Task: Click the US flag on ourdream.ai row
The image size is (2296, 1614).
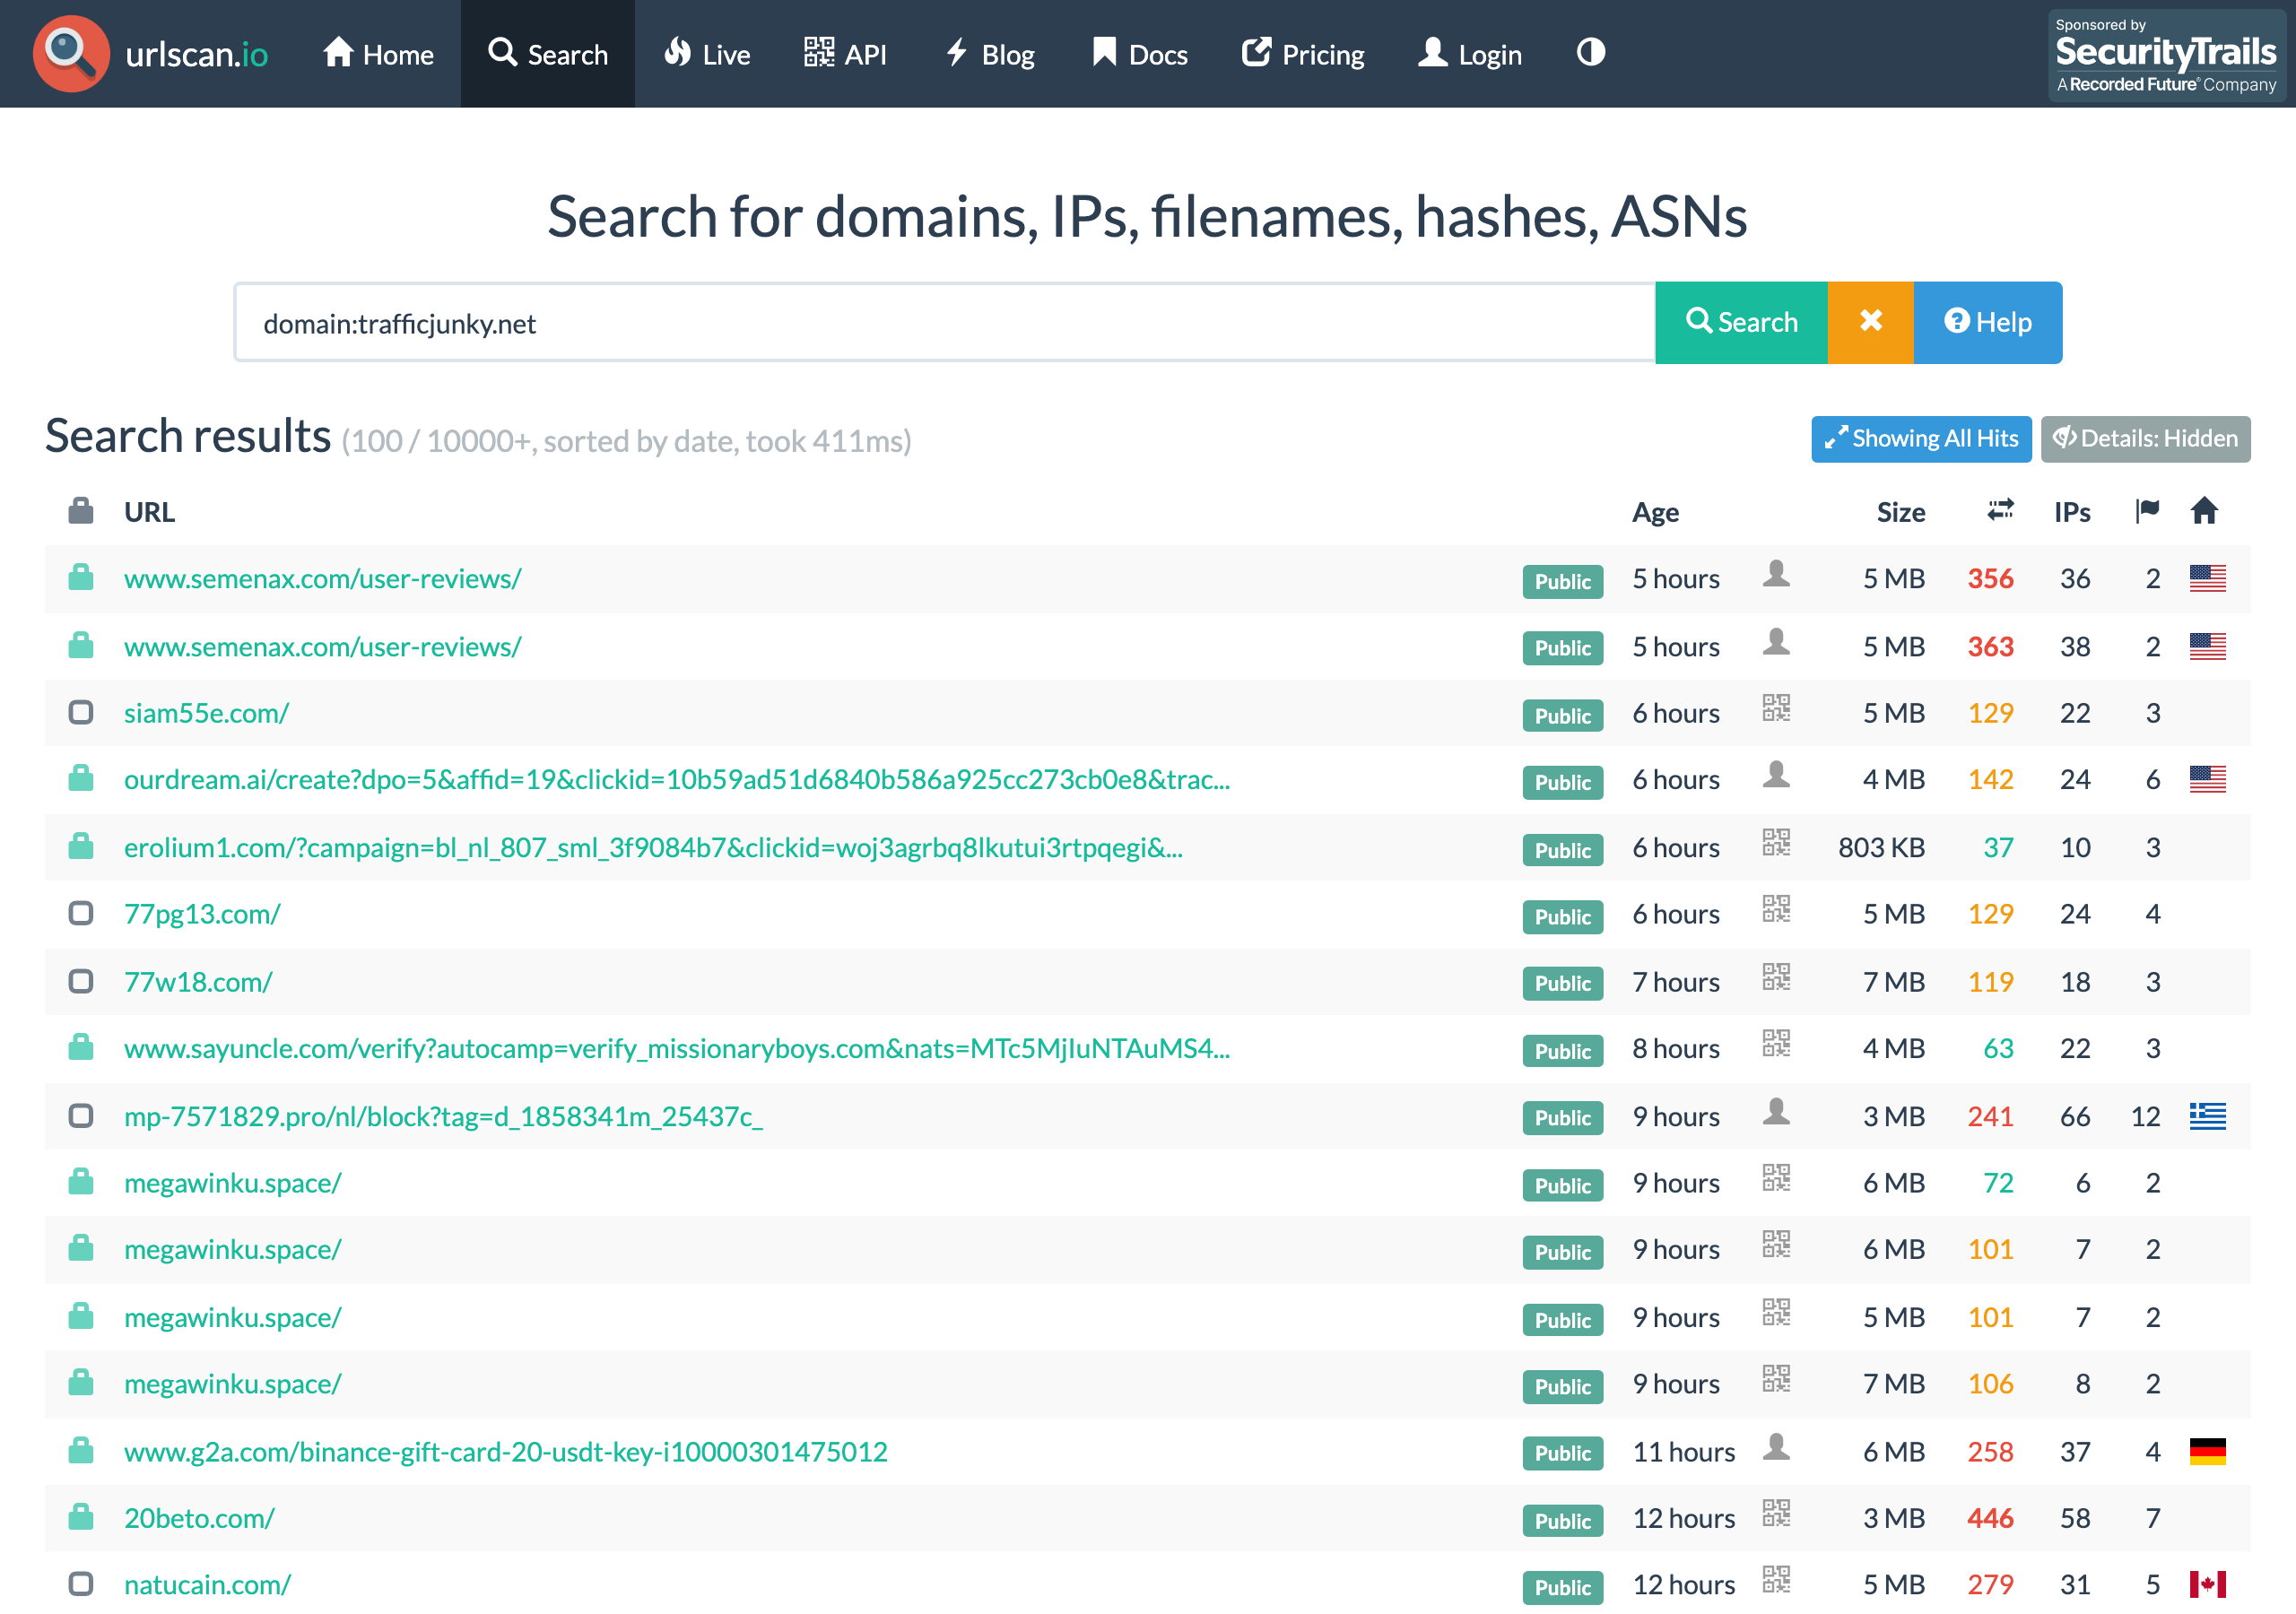Action: [2207, 779]
